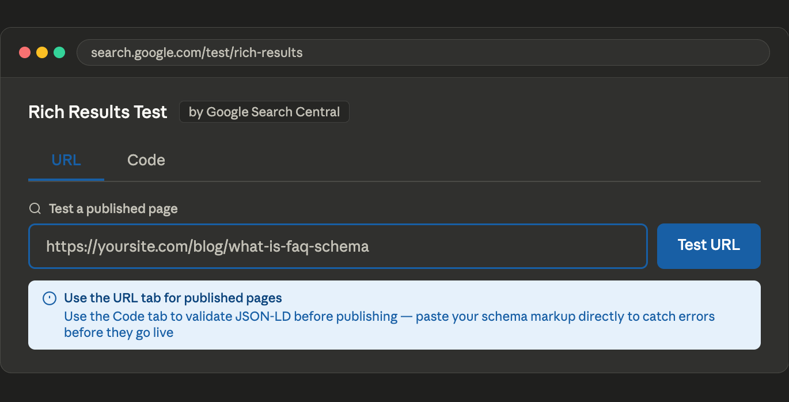Click 'Use the URL tab for published pages' text

tap(173, 298)
